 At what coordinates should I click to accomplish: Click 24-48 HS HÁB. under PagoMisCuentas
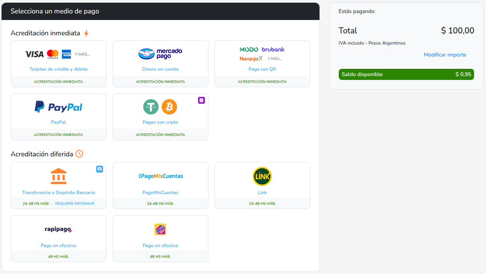pyautogui.click(x=160, y=204)
